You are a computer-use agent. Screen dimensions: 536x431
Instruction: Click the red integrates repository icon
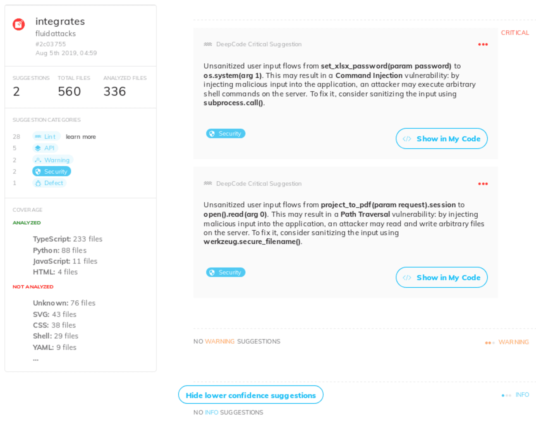(19, 25)
